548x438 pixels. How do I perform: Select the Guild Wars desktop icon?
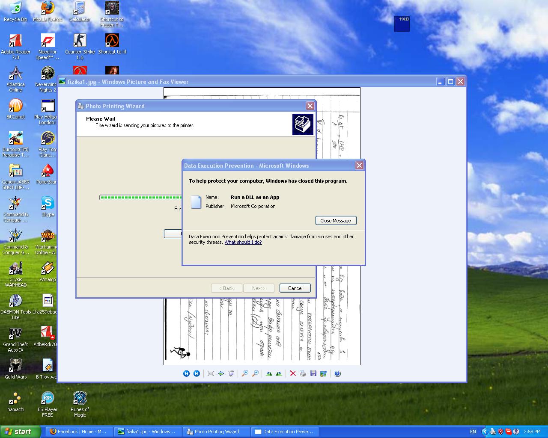[x=16, y=369]
